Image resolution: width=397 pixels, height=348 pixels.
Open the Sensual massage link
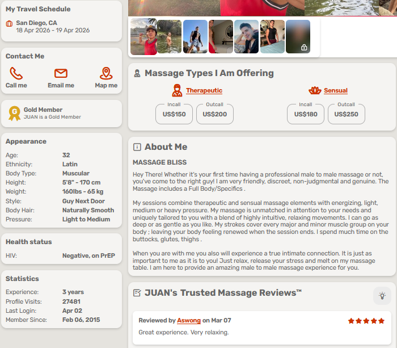click(x=336, y=91)
